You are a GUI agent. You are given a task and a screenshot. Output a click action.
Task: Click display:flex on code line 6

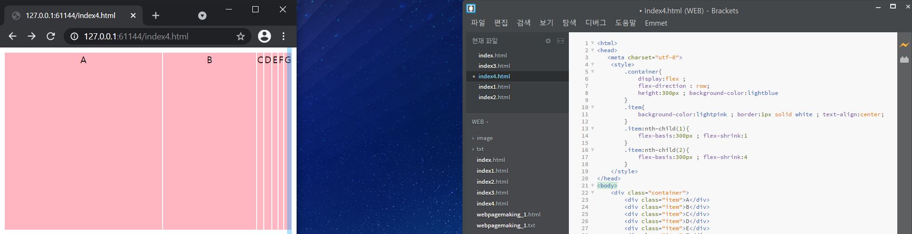point(659,79)
